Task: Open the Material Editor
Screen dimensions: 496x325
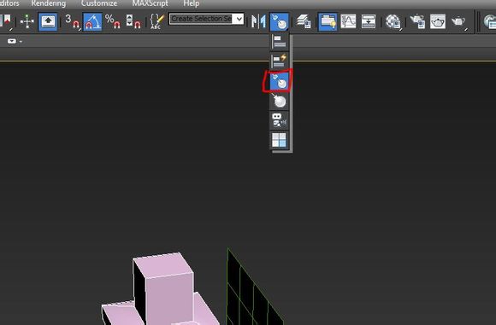Action: coord(393,21)
